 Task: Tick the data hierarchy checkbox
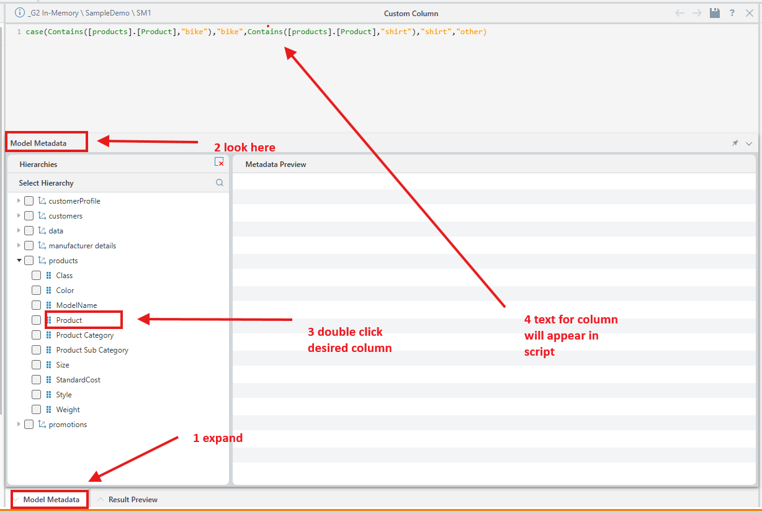tap(29, 231)
